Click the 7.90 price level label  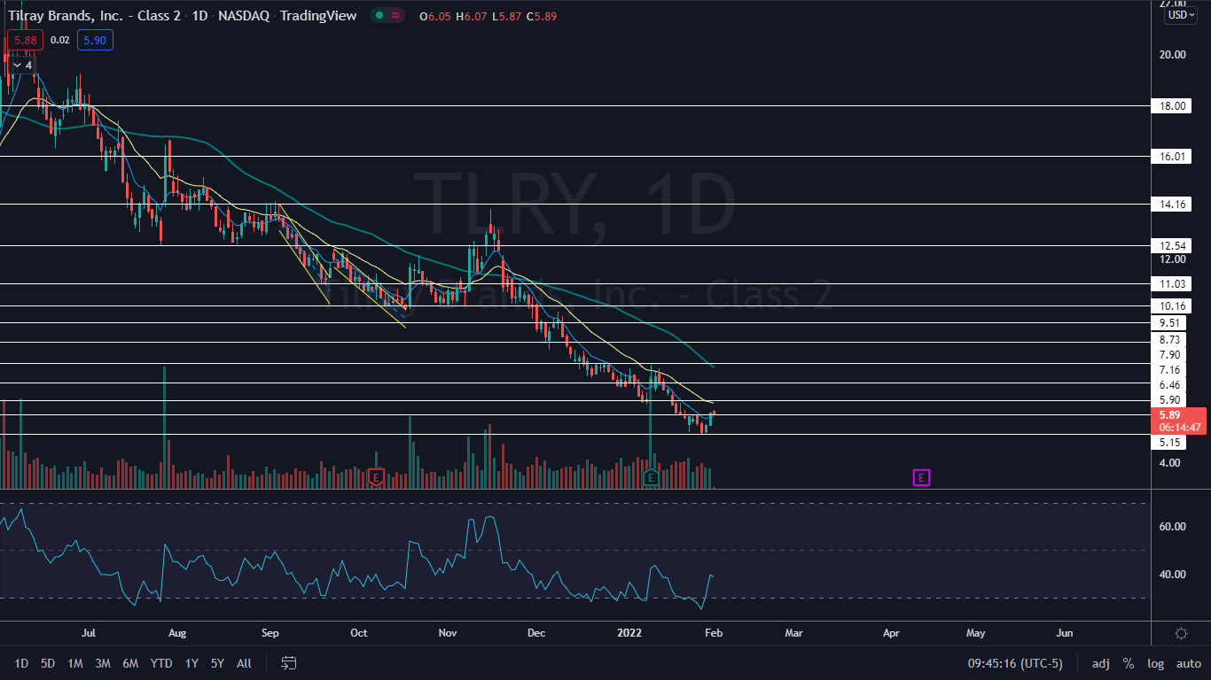pyautogui.click(x=1169, y=355)
